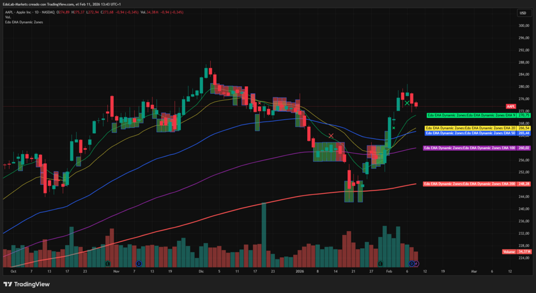Click the Feb label on time axis

point(389,272)
